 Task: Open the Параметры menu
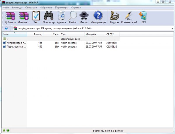coord(62,8)
